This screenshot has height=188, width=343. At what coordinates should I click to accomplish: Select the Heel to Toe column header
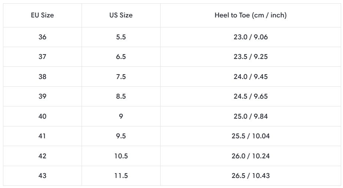point(250,15)
